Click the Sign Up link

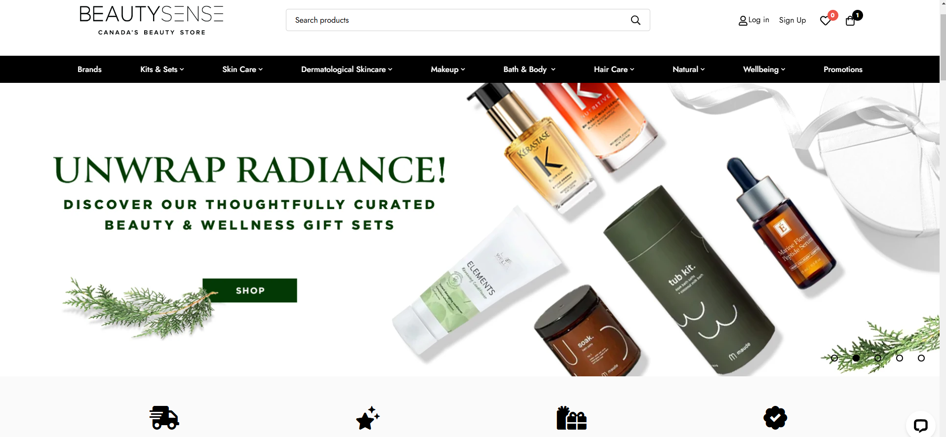pyautogui.click(x=792, y=20)
